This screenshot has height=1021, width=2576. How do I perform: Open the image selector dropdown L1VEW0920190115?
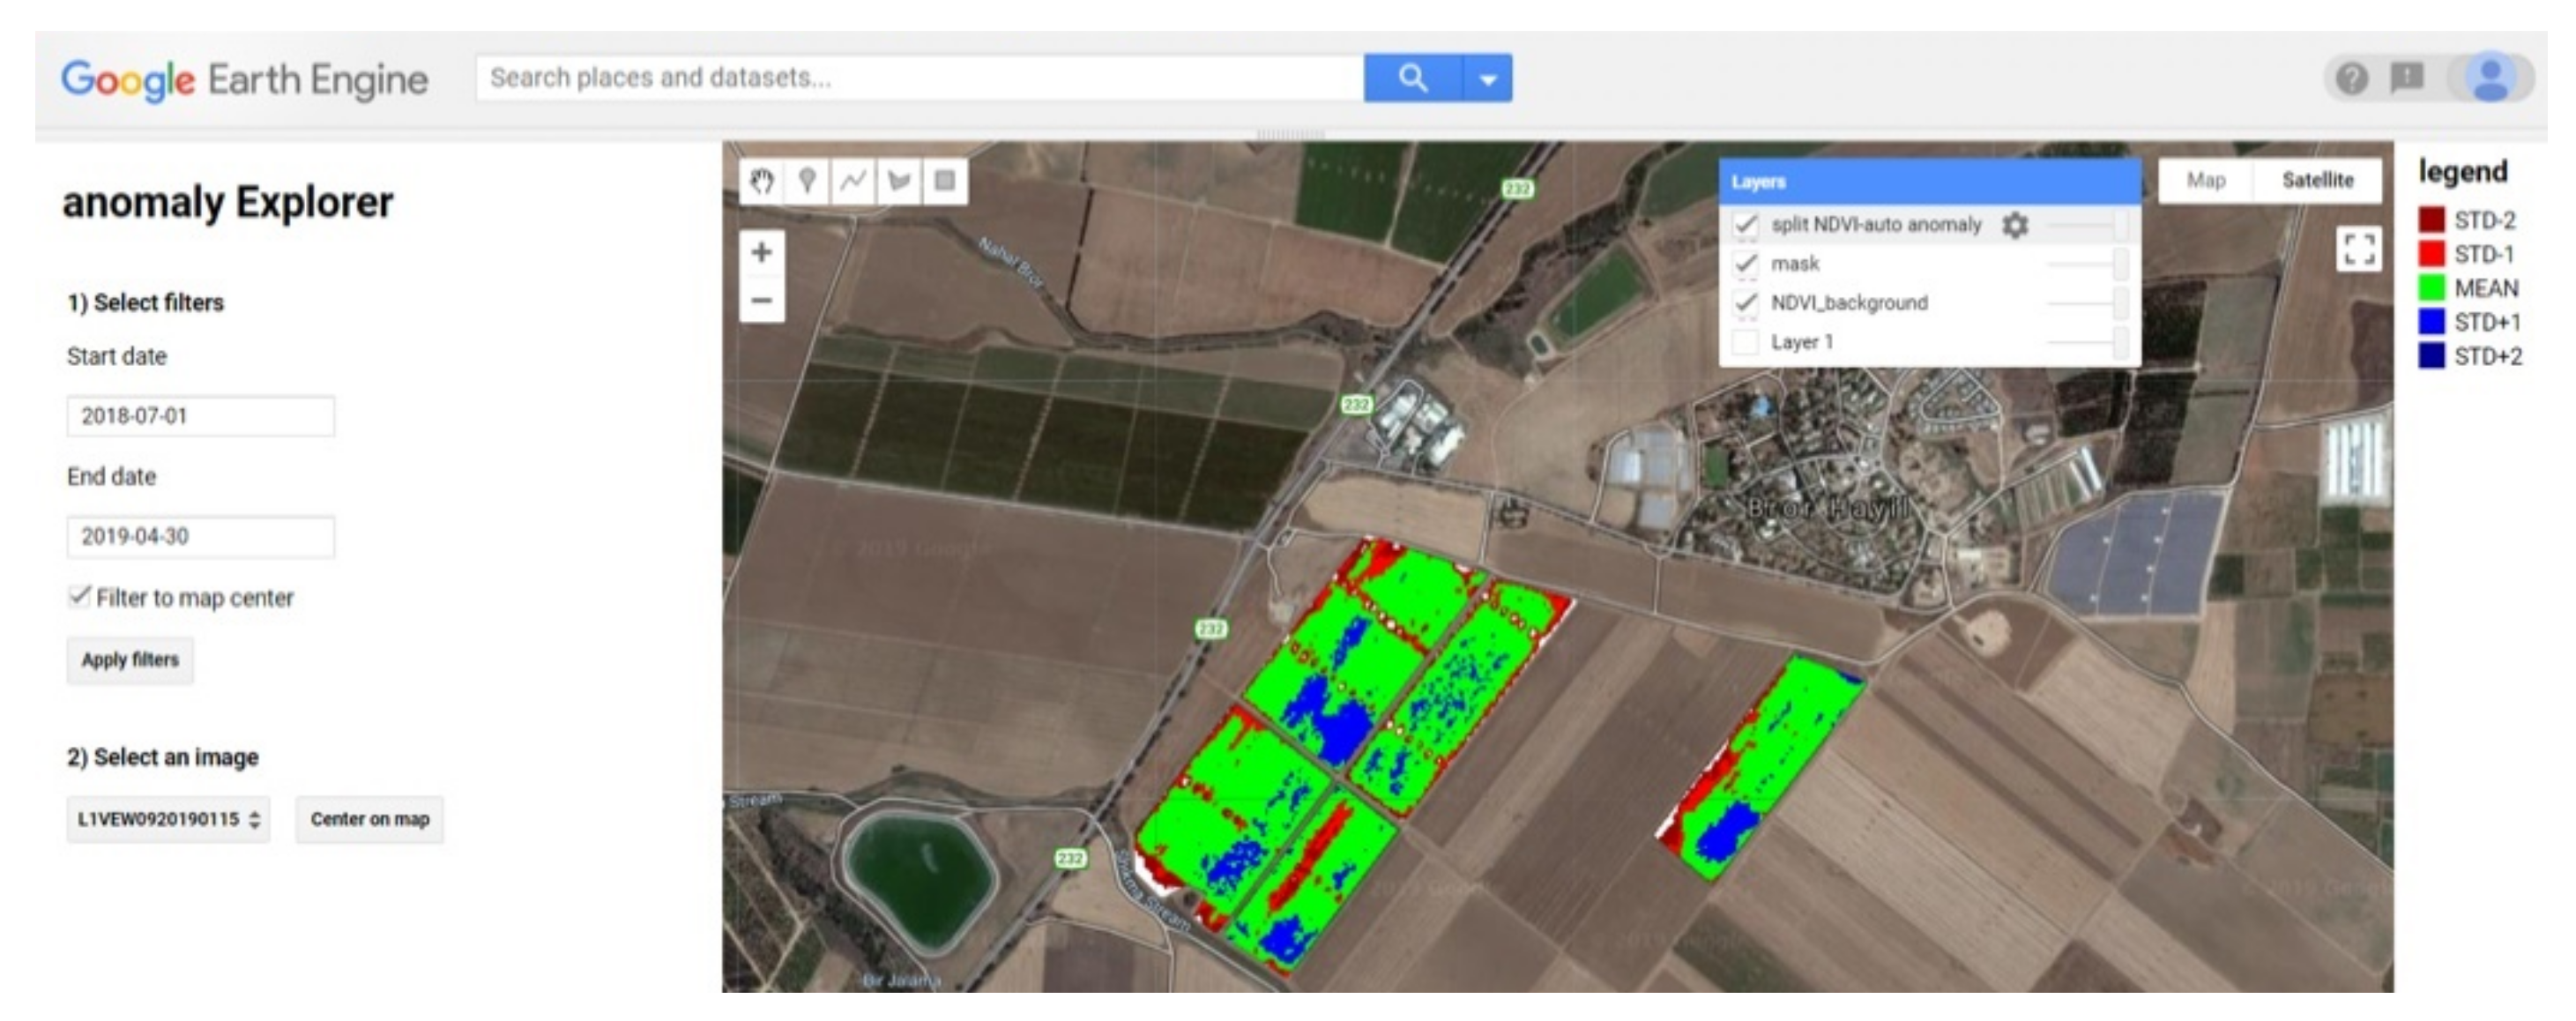168,819
